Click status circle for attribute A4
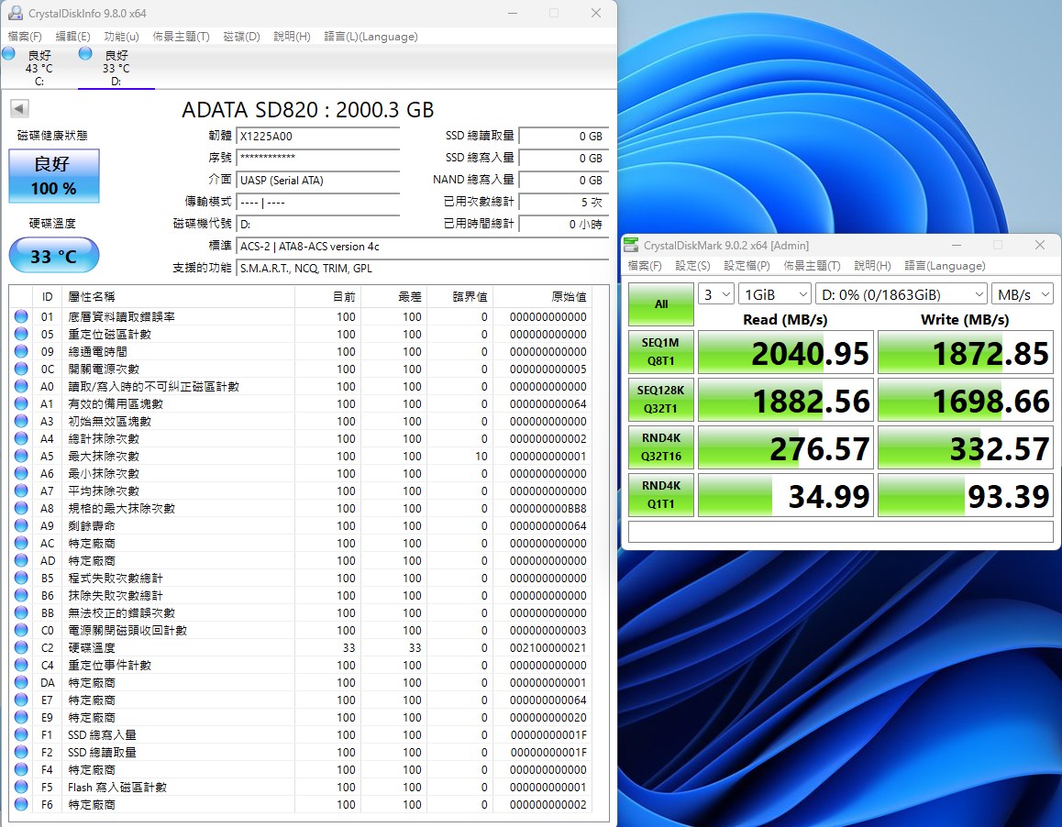 [21, 439]
